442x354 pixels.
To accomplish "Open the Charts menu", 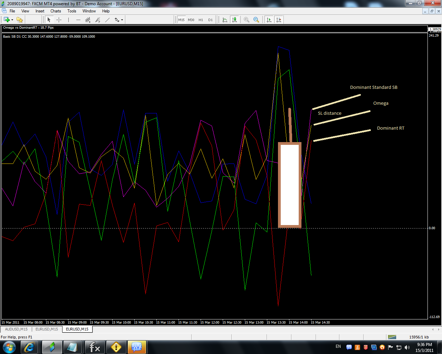I will [x=56, y=11].
